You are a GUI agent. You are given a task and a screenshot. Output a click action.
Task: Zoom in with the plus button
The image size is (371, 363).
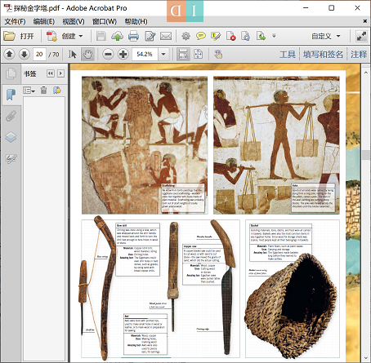(x=123, y=55)
